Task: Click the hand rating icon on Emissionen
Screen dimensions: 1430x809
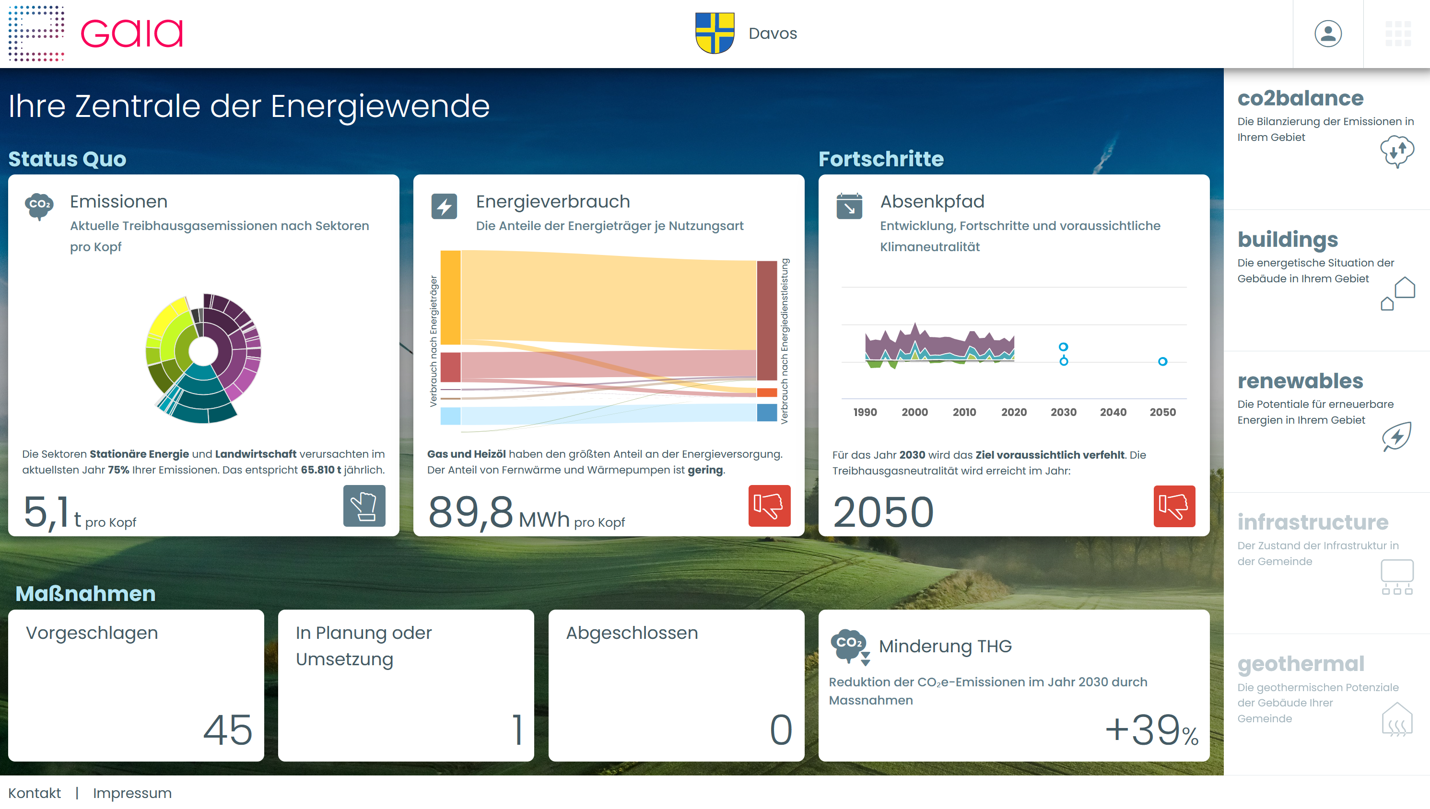Action: 364,506
